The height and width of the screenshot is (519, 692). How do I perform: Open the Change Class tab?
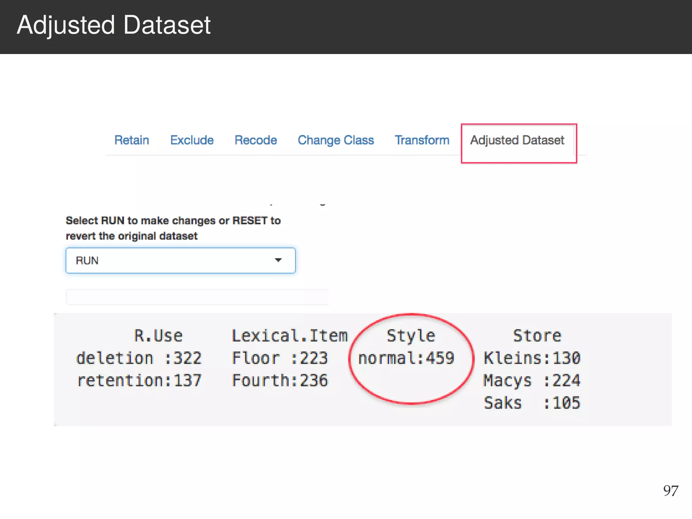[x=336, y=140]
